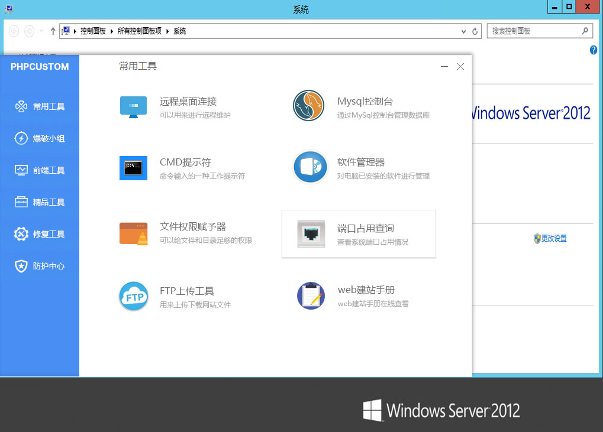This screenshot has height=432, width=603.
Task: Click the 精品工具 toolbox sidebar icon
Action: [21, 202]
